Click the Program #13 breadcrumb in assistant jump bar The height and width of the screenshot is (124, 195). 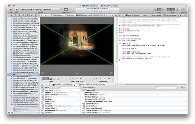(x=155, y=15)
